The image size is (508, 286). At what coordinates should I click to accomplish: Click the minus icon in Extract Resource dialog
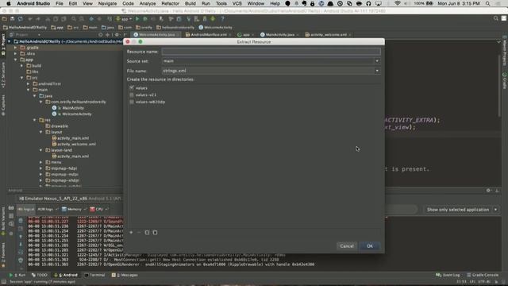139,233
